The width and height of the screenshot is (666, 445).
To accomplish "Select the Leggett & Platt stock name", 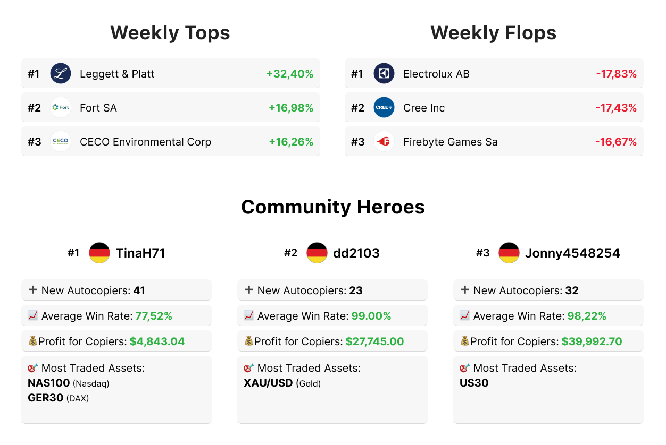I will coord(117,74).
